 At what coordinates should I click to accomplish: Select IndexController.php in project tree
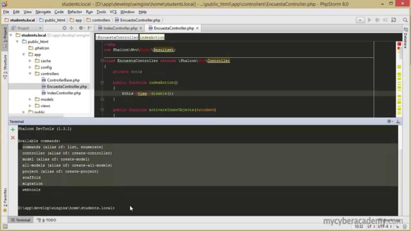[64, 93]
